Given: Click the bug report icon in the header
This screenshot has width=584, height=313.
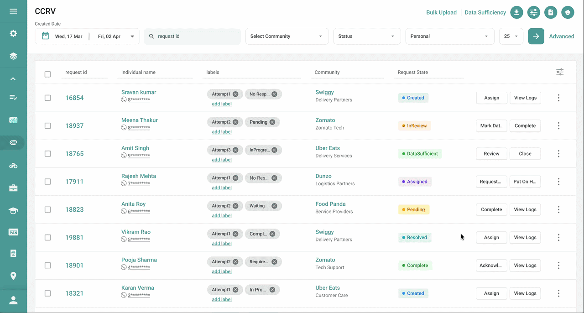Looking at the screenshot, I should click(x=568, y=12).
